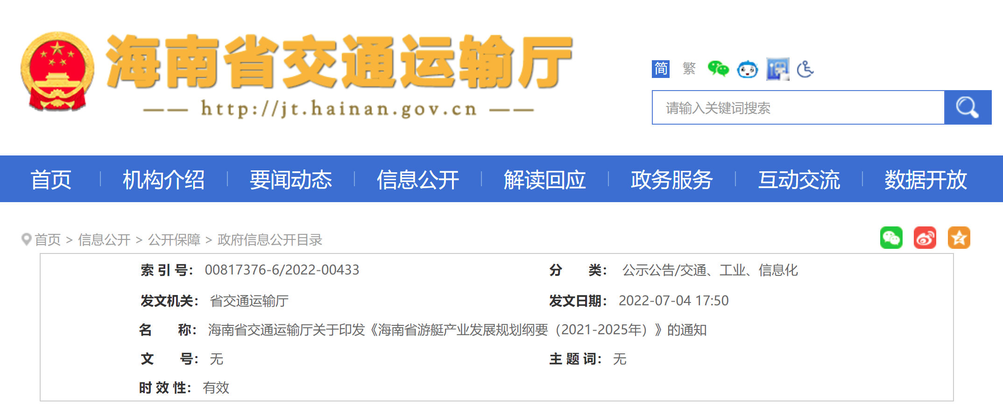Viewport: 1003px width, 415px height.
Task: Click the orange star favorite icon
Action: click(x=959, y=238)
